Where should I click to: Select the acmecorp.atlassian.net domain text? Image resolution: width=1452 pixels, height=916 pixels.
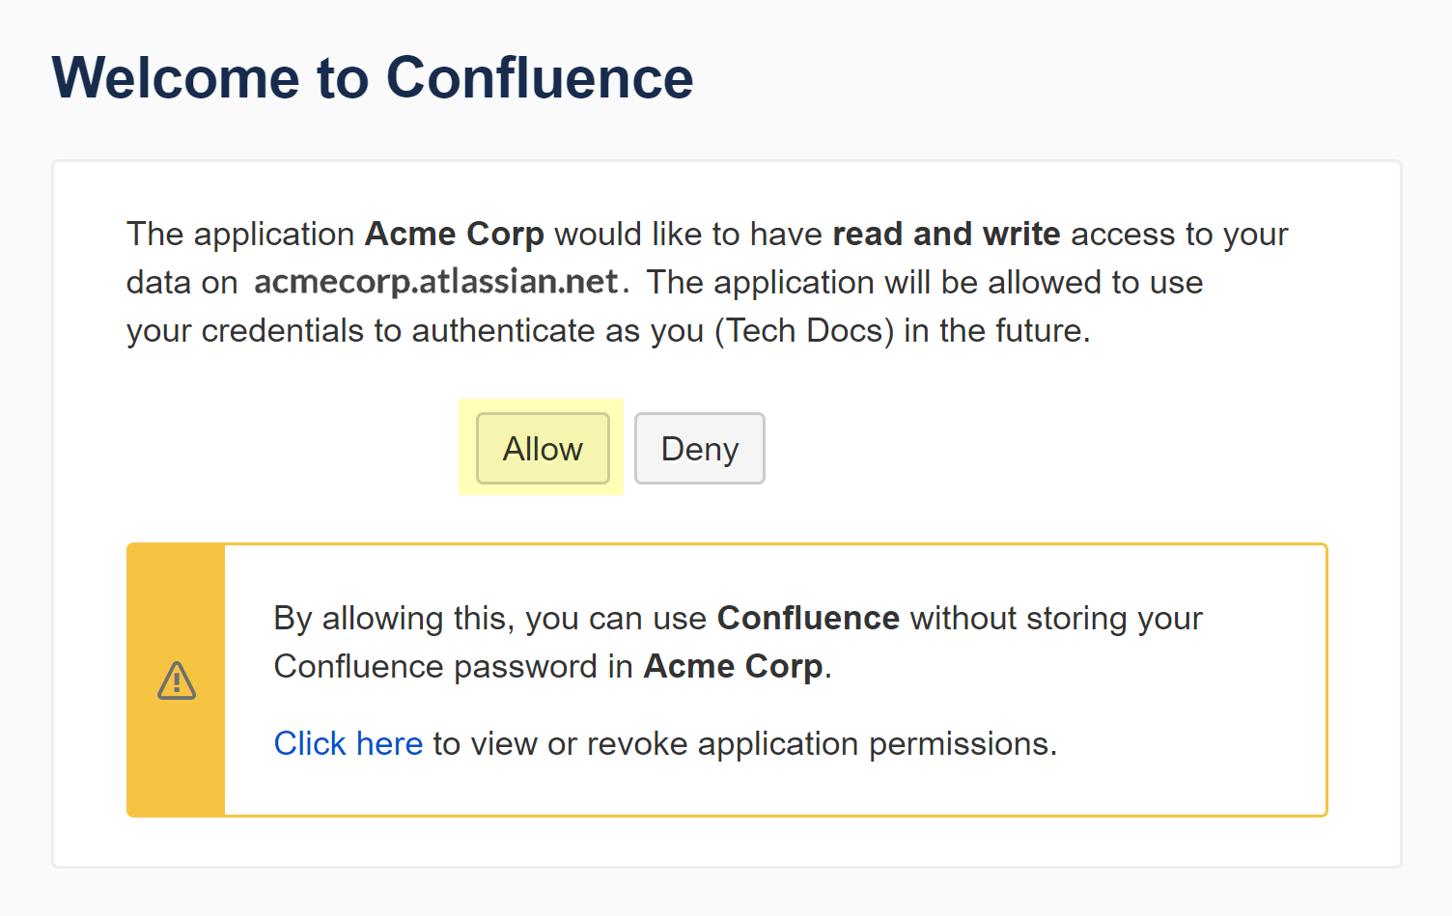[436, 282]
